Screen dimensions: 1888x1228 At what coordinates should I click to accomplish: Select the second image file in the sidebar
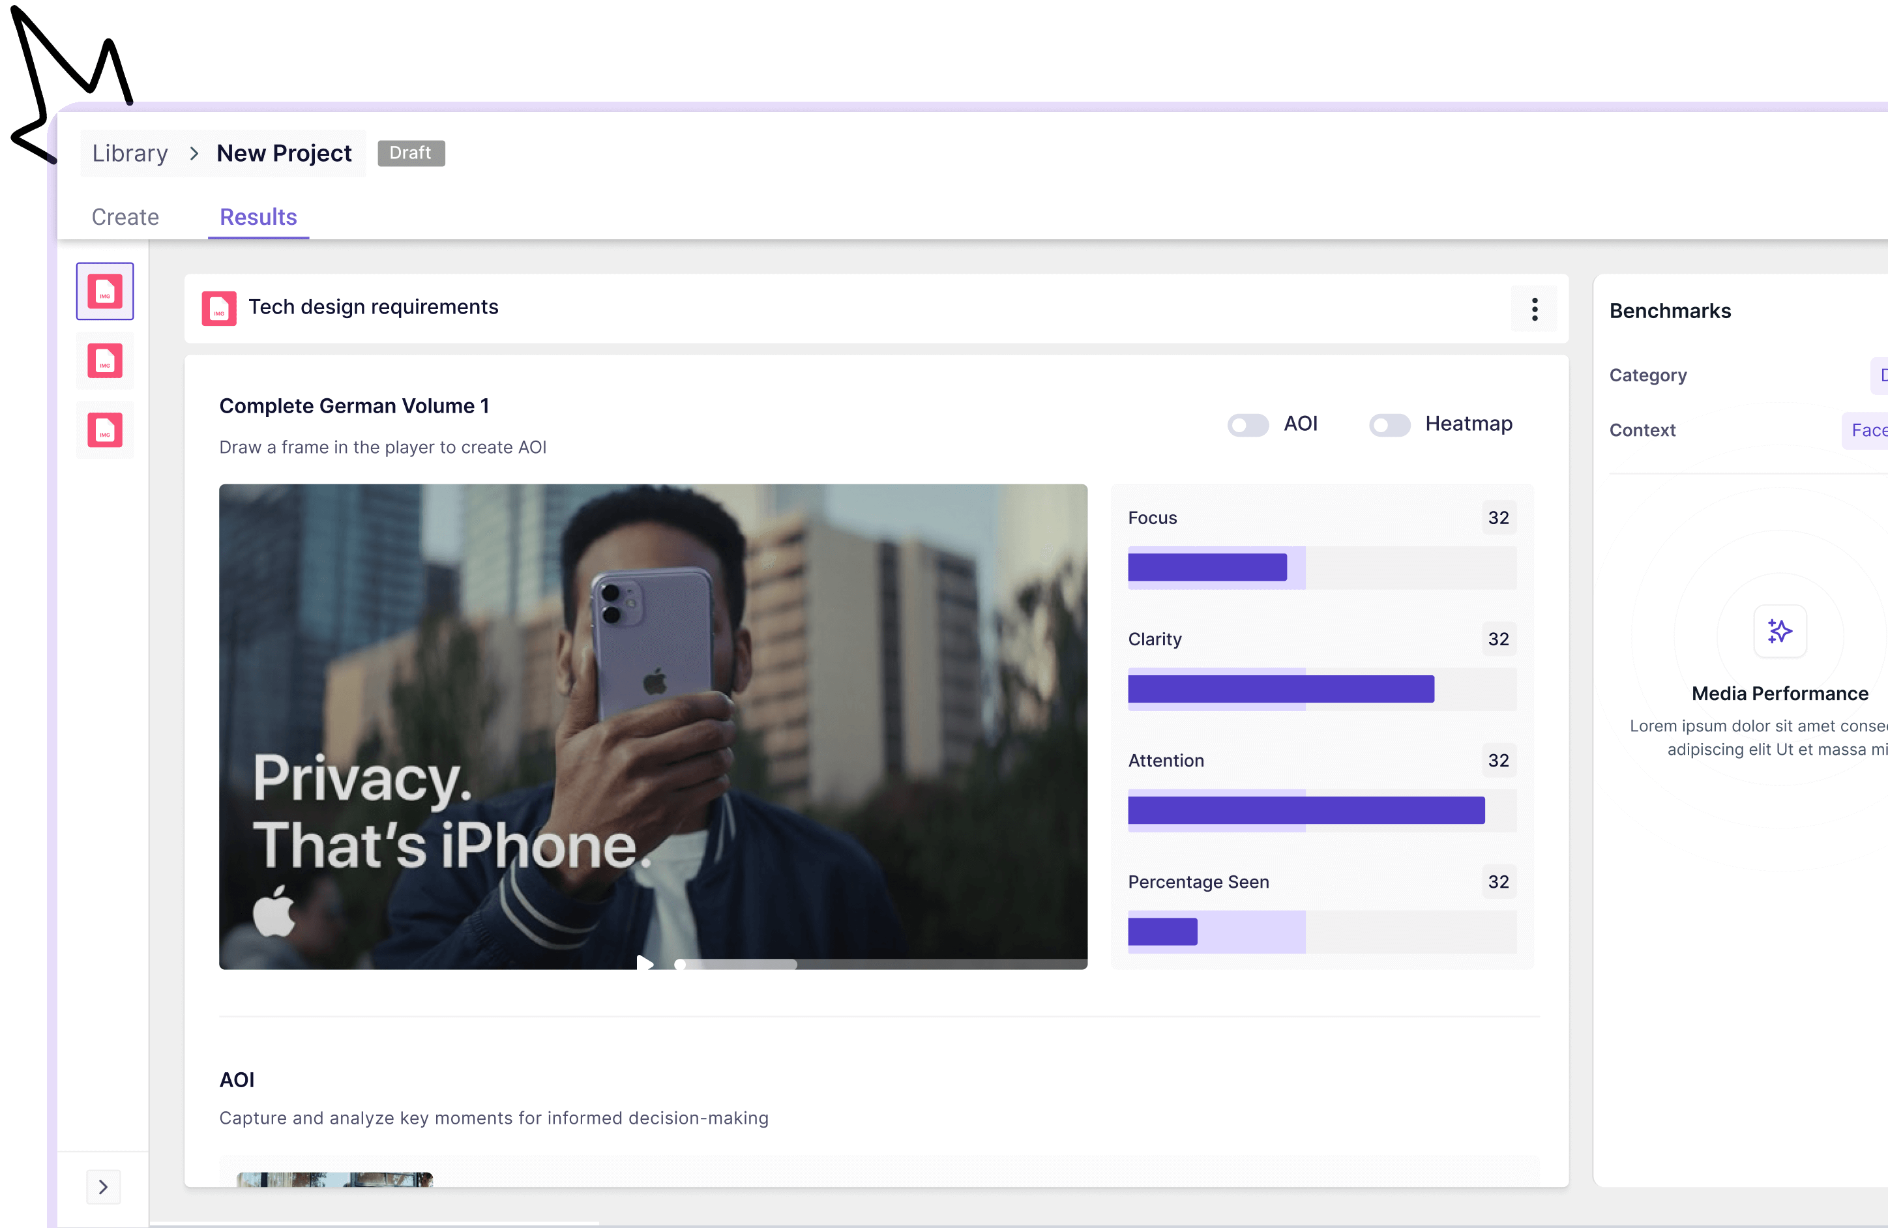pyautogui.click(x=105, y=361)
